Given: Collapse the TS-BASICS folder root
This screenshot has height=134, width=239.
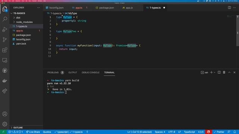Looking at the screenshot, I should pyautogui.click(x=26, y=13).
